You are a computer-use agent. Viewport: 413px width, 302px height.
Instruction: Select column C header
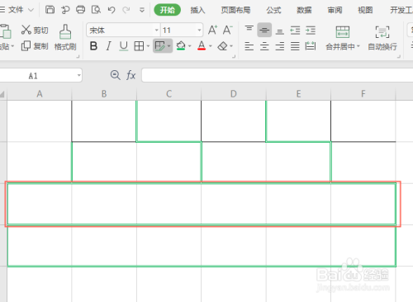point(169,94)
